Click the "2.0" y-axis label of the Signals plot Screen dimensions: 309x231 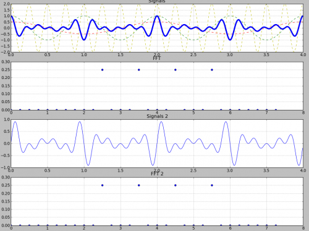pyautogui.click(x=7, y=4)
